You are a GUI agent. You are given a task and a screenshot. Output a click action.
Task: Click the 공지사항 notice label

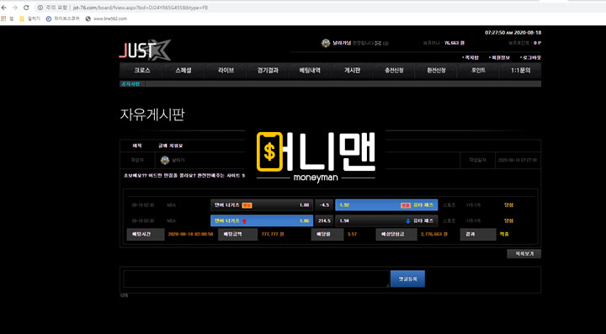click(130, 84)
